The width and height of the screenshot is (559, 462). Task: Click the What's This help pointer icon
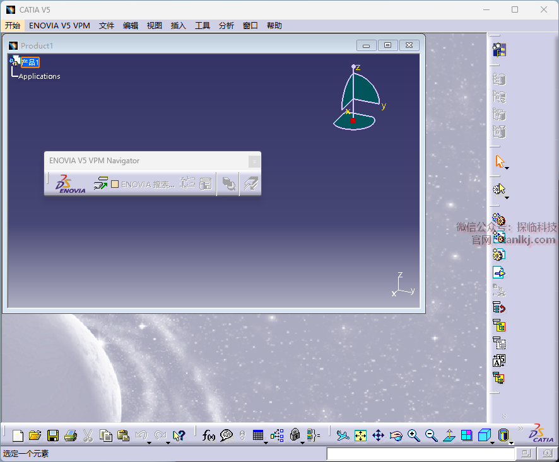pyautogui.click(x=179, y=436)
